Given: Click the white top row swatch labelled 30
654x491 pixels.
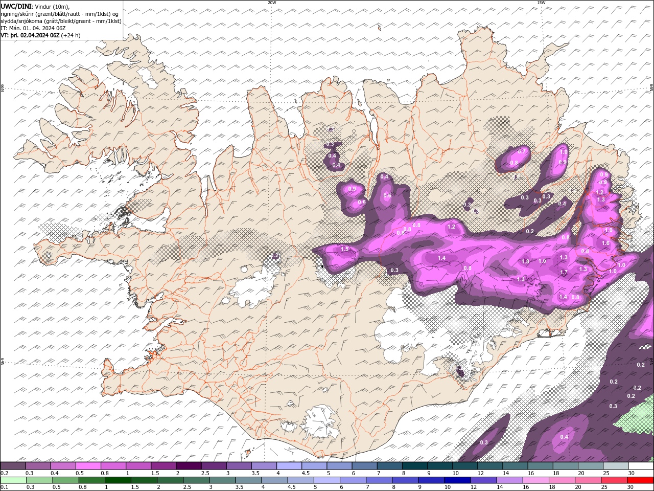Looking at the screenshot, I should pyautogui.click(x=641, y=466).
